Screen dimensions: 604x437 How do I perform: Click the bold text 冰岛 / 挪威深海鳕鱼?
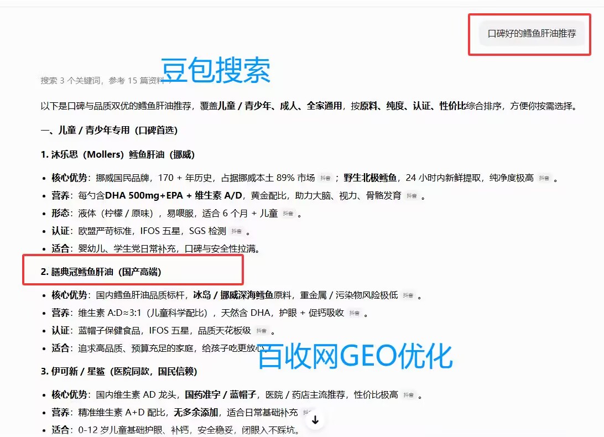[233, 295]
